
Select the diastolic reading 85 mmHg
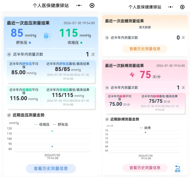23,33
